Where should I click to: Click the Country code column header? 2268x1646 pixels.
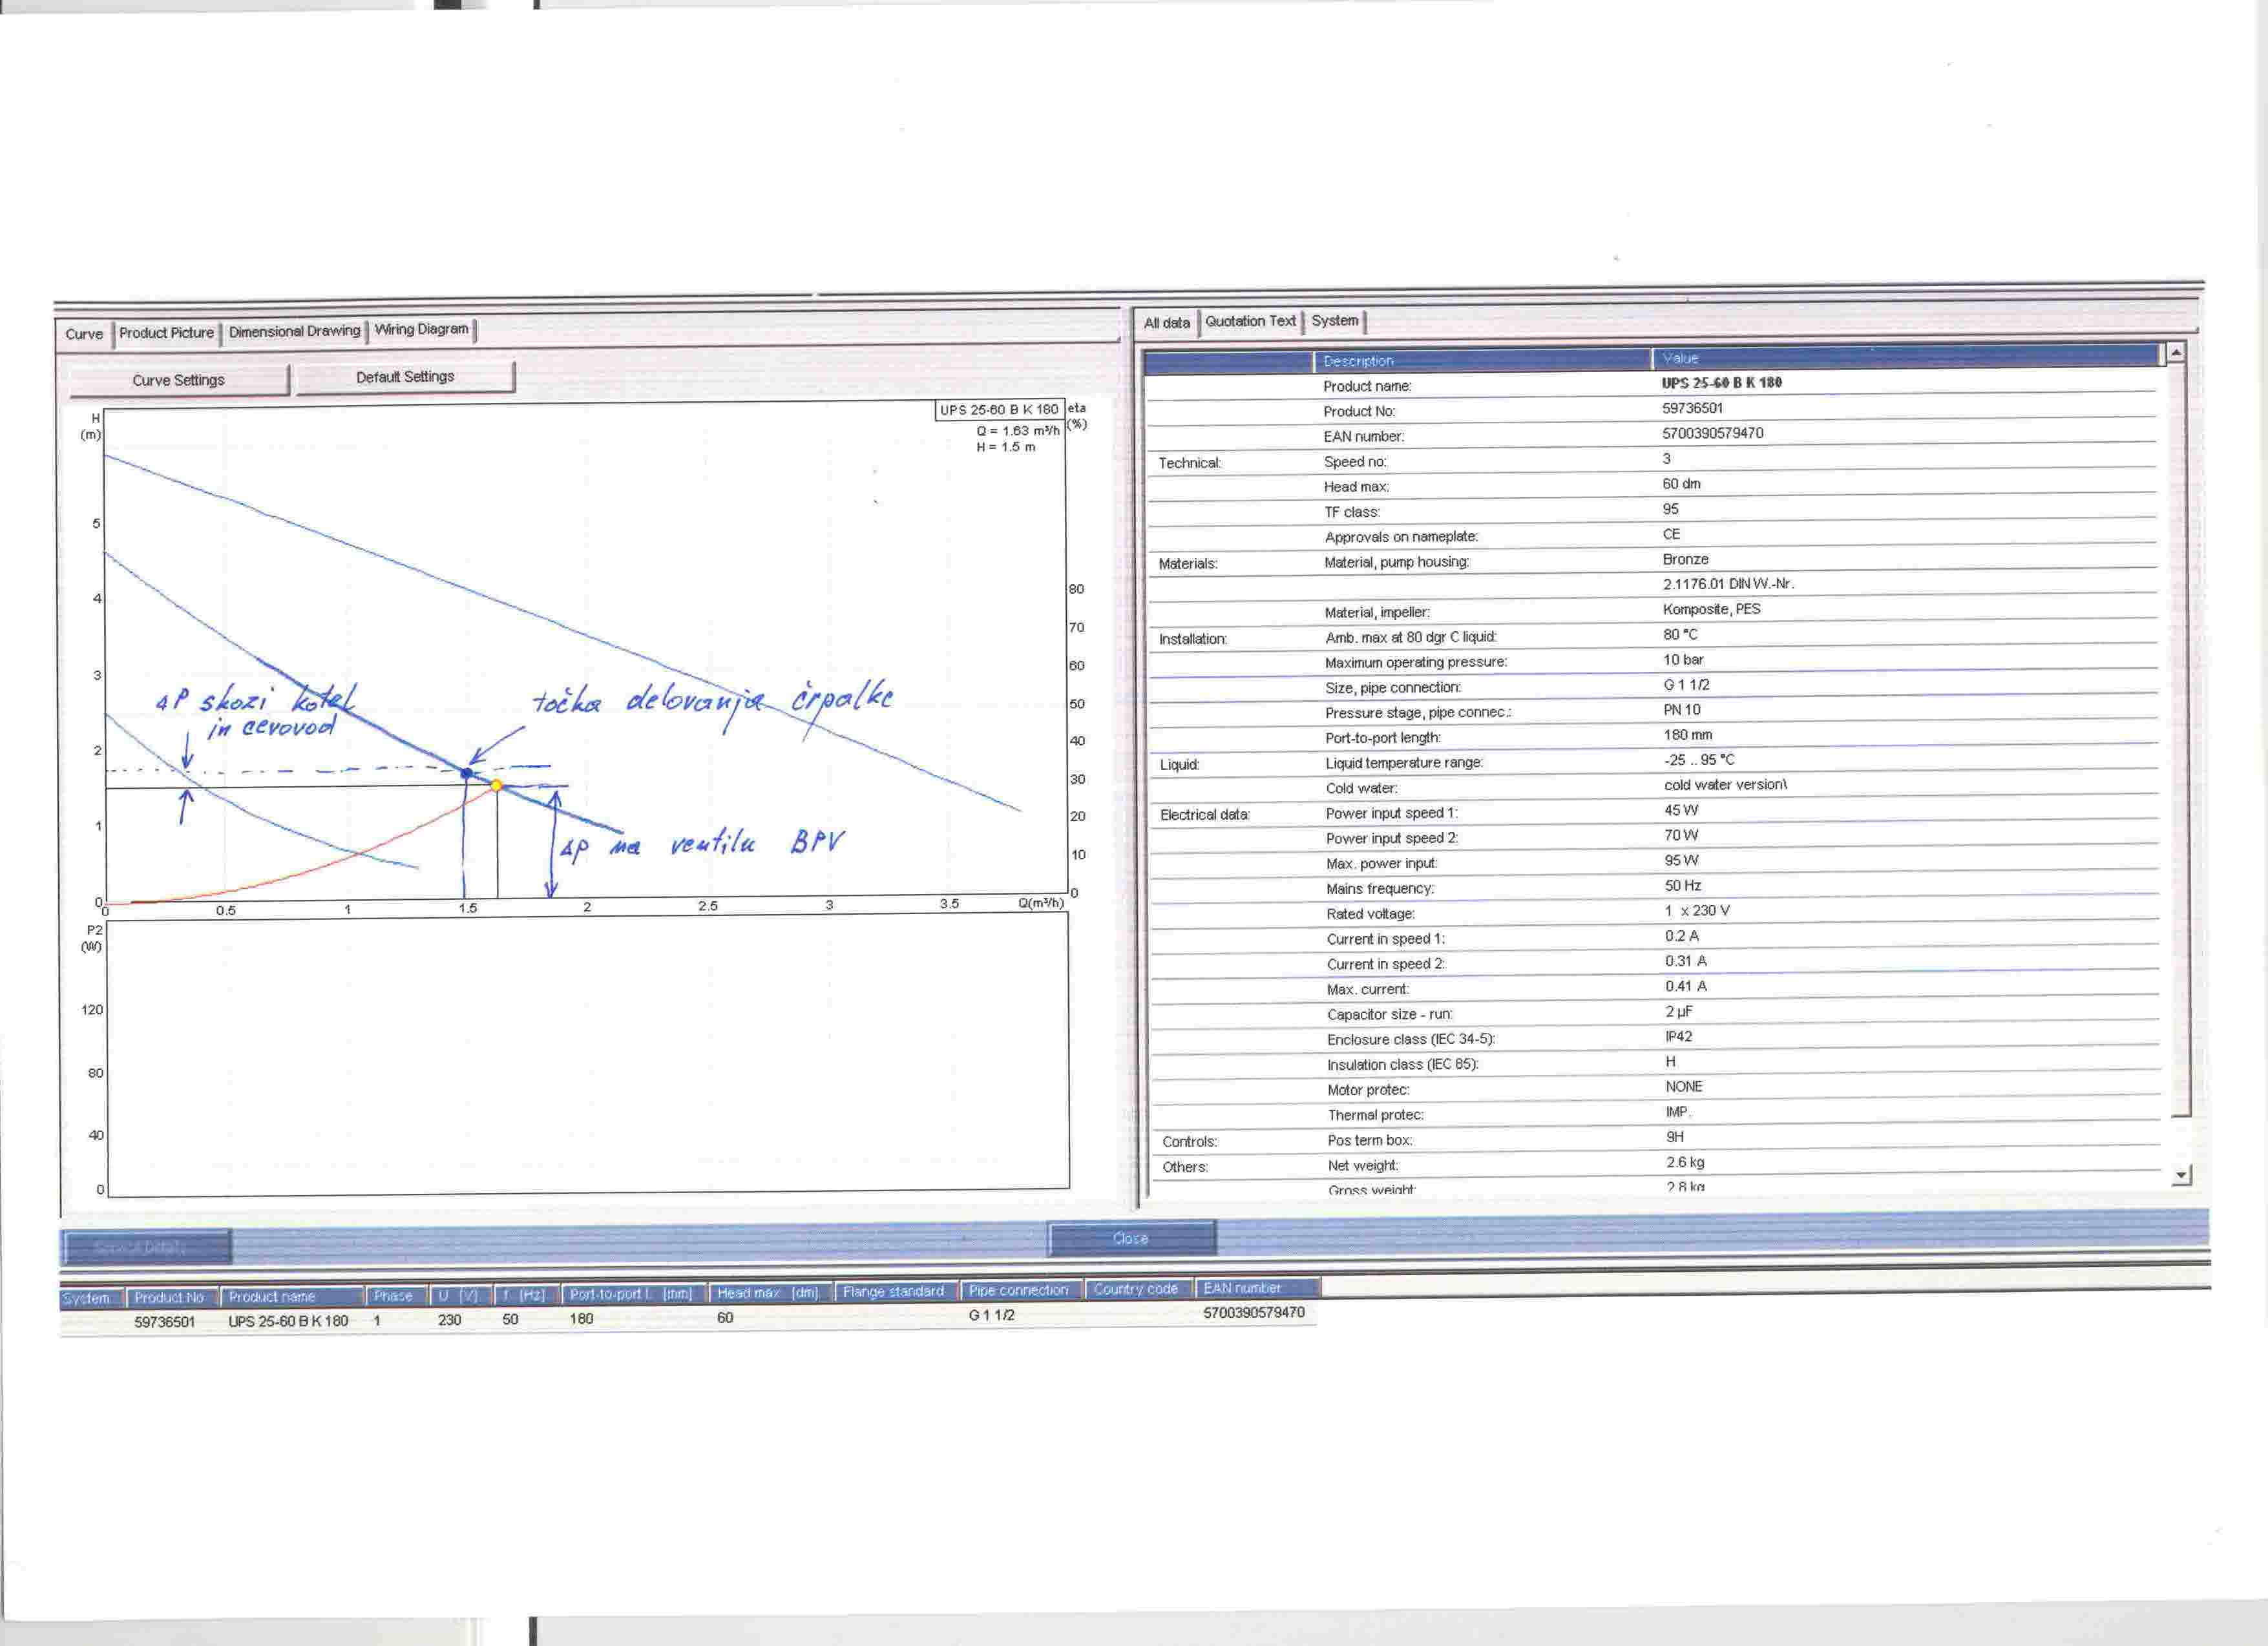click(1138, 1289)
